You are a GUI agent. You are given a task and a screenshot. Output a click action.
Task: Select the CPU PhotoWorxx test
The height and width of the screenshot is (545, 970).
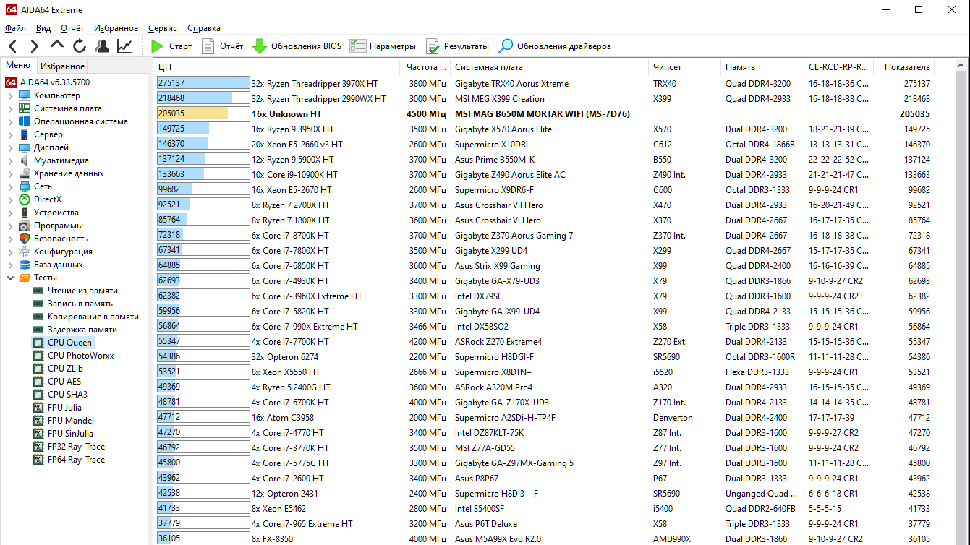pyautogui.click(x=73, y=356)
